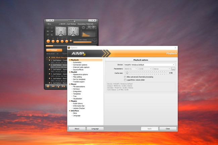218x145 pixels.
Task: Open Integration page
Action: [77, 91]
